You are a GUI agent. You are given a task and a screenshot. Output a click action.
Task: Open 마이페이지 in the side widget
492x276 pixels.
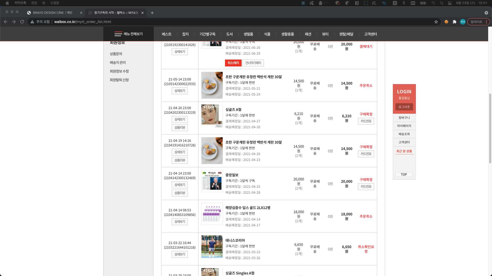point(404,126)
